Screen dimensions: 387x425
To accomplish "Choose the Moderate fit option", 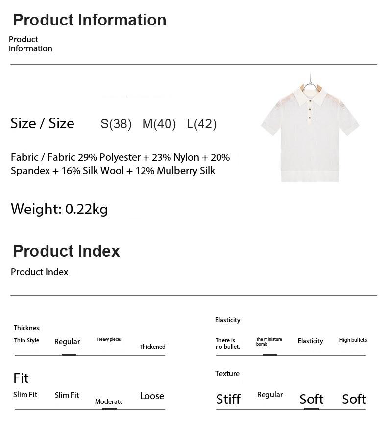I will tap(109, 402).
